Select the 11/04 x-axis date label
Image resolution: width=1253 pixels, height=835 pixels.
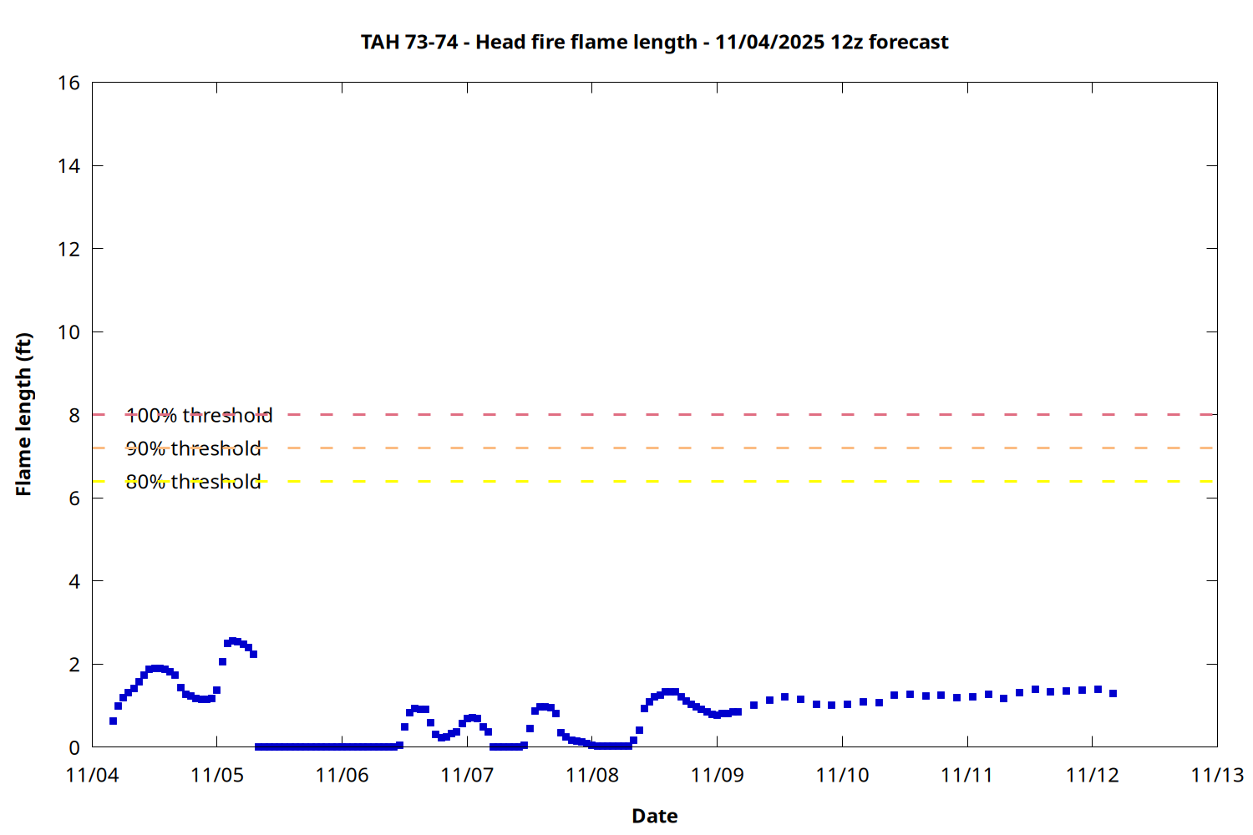(x=92, y=775)
